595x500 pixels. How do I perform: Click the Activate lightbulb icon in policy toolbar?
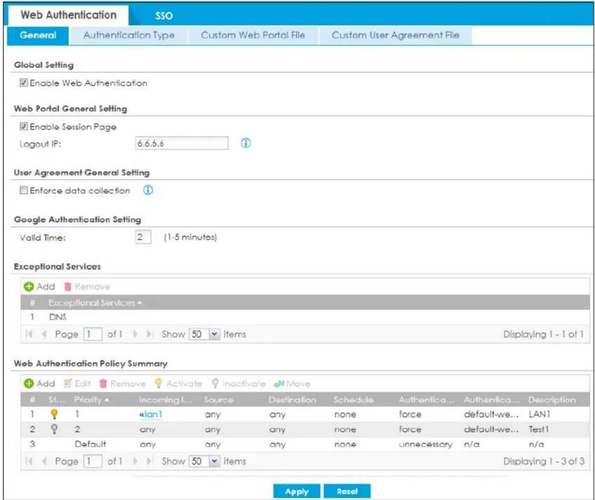point(159,384)
